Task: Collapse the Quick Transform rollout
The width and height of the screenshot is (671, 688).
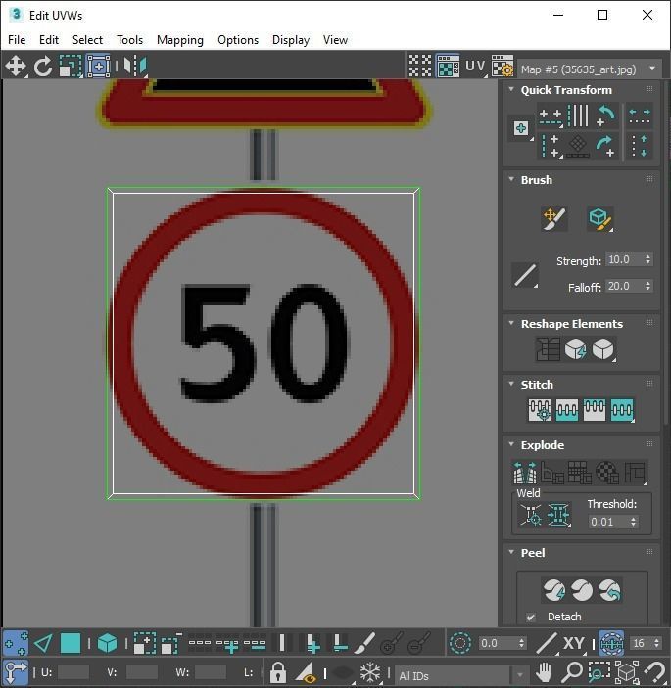Action: 511,89
